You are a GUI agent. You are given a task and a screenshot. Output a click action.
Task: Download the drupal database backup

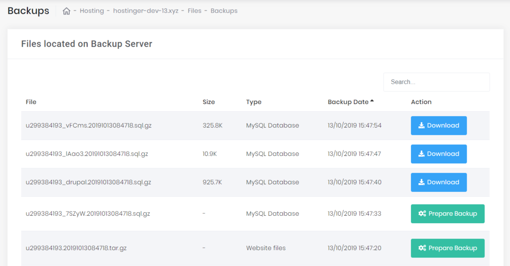coord(438,182)
